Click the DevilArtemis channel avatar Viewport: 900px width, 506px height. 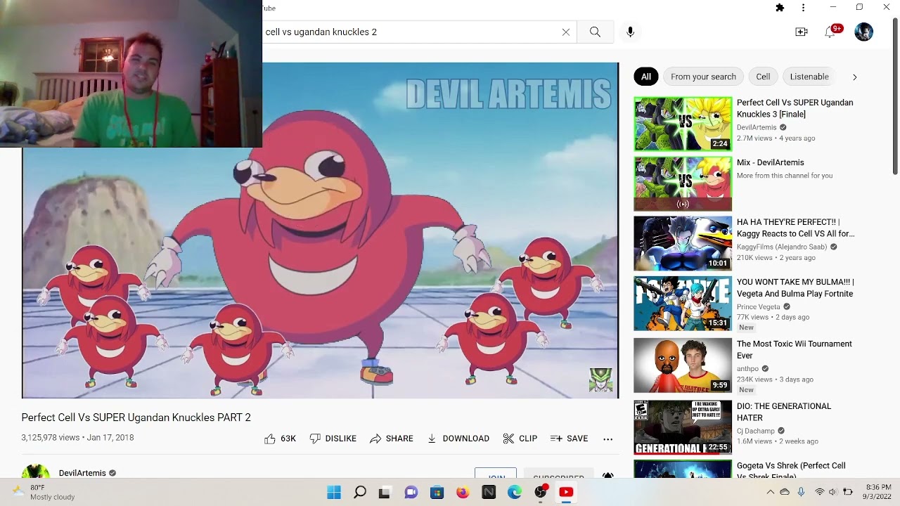click(x=36, y=472)
